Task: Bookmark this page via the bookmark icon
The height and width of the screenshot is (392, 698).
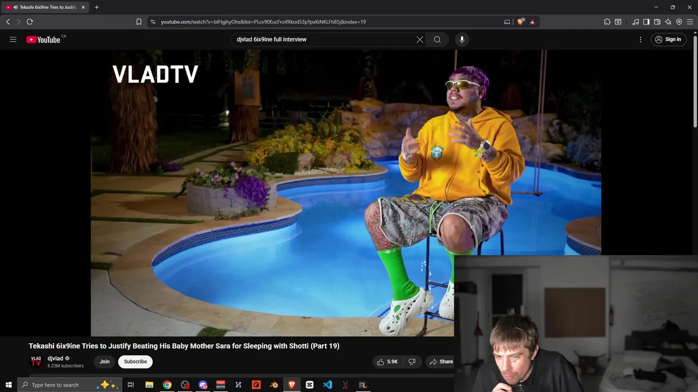Action: click(139, 22)
